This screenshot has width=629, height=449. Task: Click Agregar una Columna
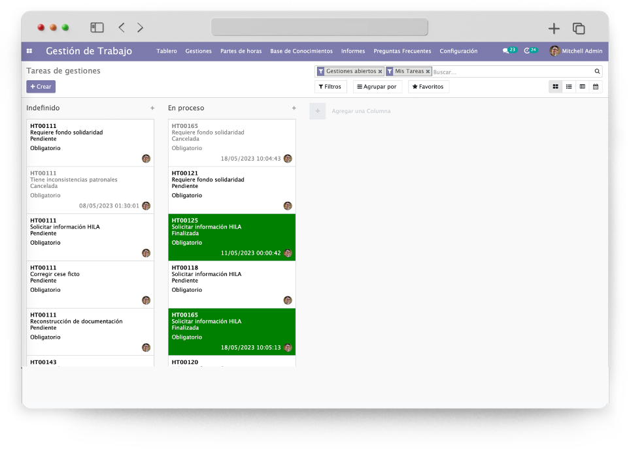coord(360,112)
